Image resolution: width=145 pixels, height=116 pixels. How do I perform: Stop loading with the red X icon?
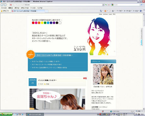(109, 5)
